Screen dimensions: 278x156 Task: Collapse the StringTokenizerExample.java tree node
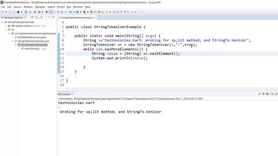(x=13, y=41)
